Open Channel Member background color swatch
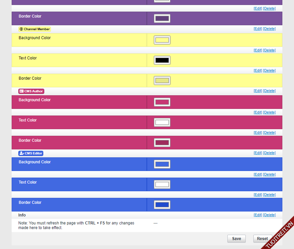The height and width of the screenshot is (249, 294). [x=162, y=40]
